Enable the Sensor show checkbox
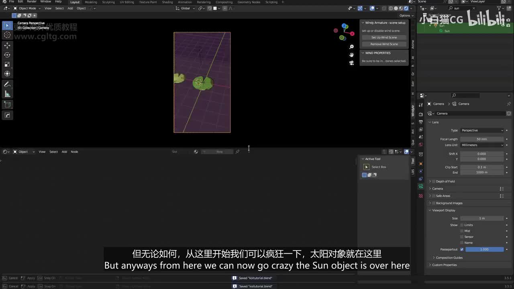The height and width of the screenshot is (289, 514). tap(462, 237)
